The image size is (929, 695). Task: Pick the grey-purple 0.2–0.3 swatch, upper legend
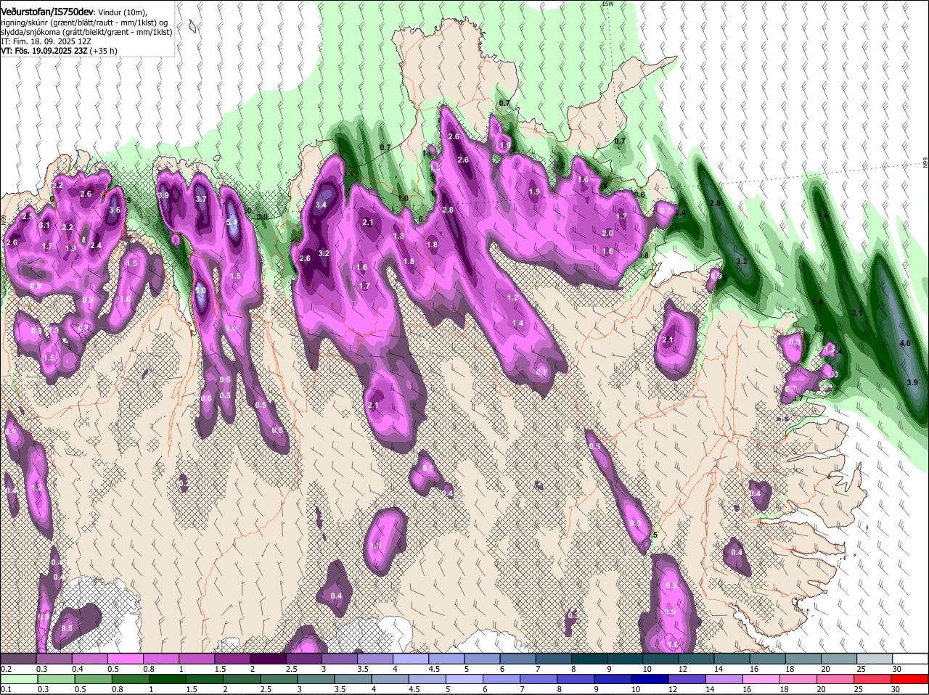[x=18, y=659]
